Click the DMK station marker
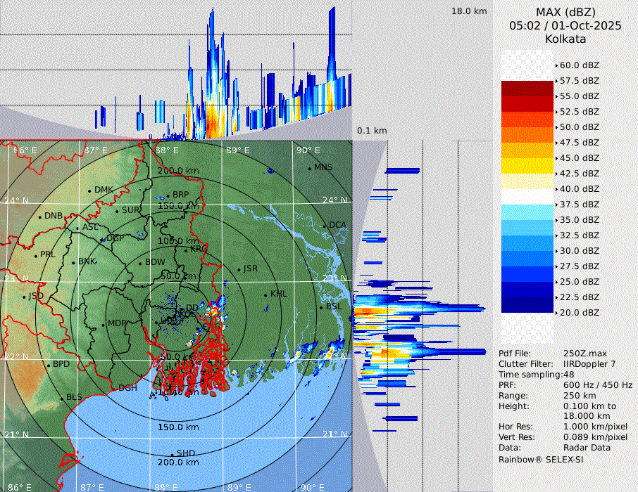The image size is (638, 492). point(89,190)
